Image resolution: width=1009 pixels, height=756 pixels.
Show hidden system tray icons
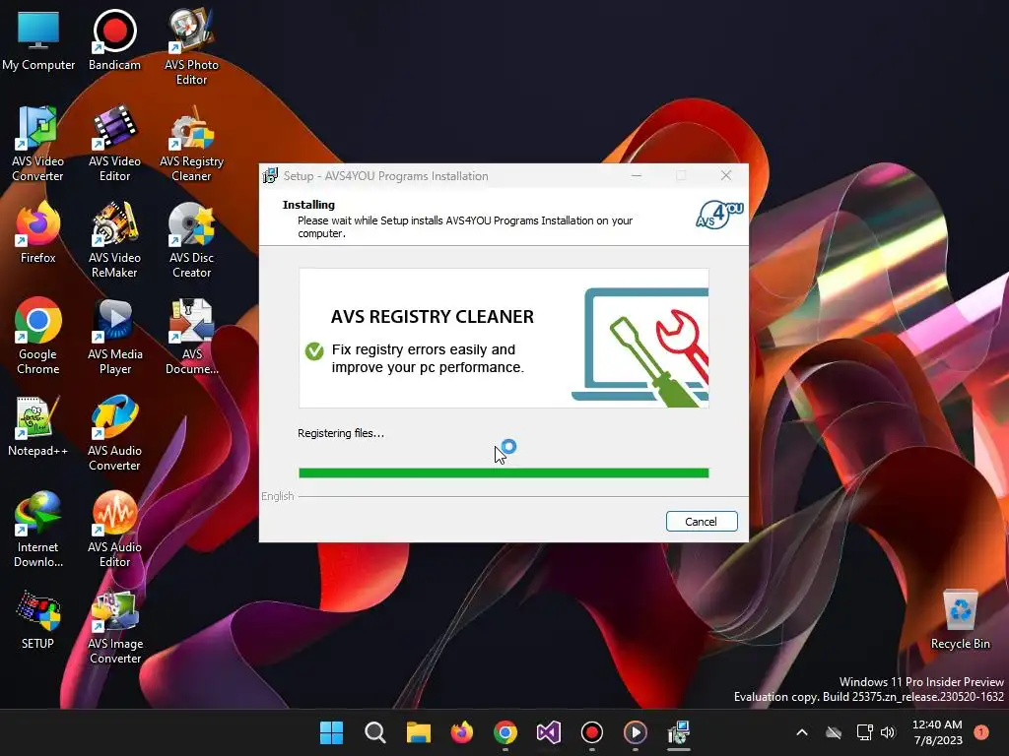point(802,732)
